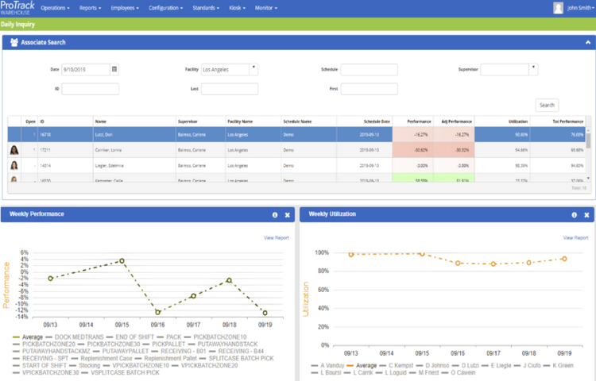Open the calendar icon beside Date
596x381 pixels.
114,69
